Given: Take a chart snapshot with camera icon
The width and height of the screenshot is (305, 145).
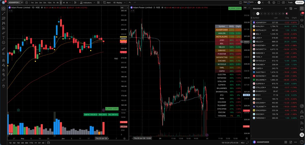Looking at the screenshot, I should 283,2.
